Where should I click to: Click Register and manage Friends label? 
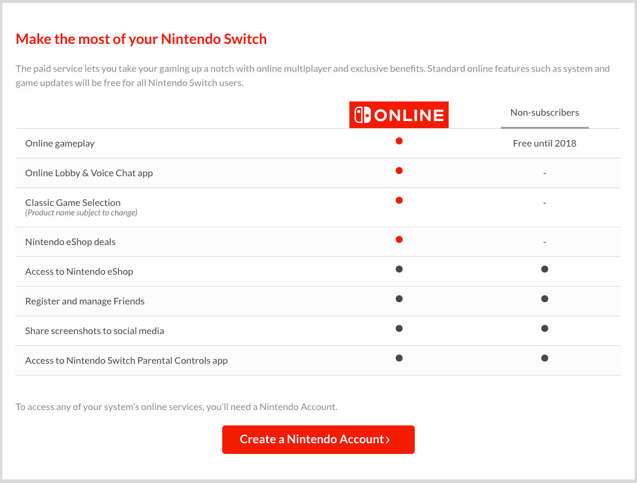tap(85, 301)
